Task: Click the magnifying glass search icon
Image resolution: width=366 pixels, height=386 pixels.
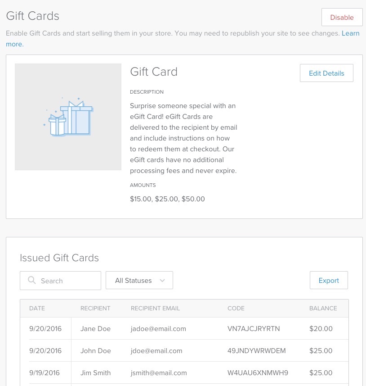Action: [32, 280]
